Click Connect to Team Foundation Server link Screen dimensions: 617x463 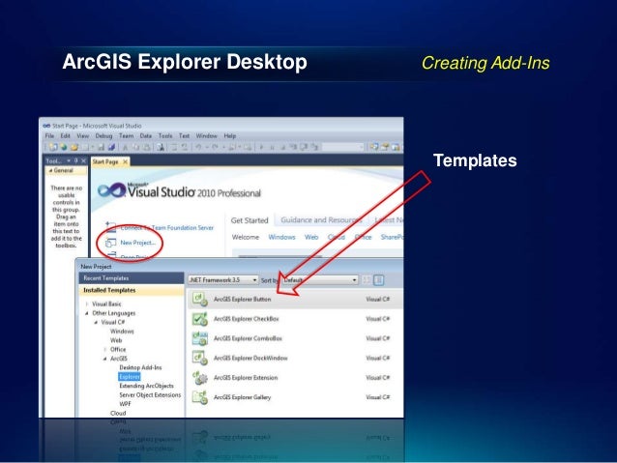pyautogui.click(x=167, y=228)
